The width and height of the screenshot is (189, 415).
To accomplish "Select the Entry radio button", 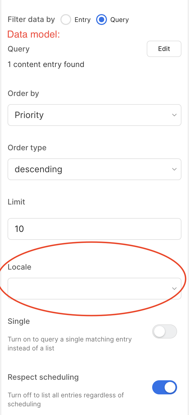I will tap(66, 20).
